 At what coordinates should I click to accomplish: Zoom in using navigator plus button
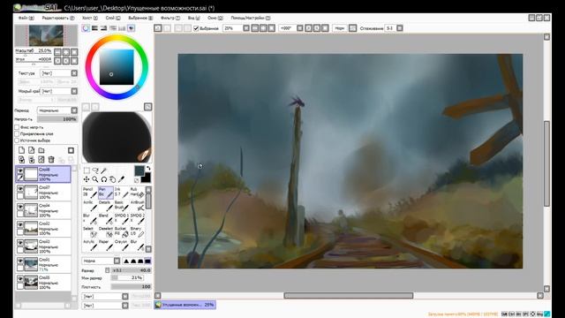point(65,52)
